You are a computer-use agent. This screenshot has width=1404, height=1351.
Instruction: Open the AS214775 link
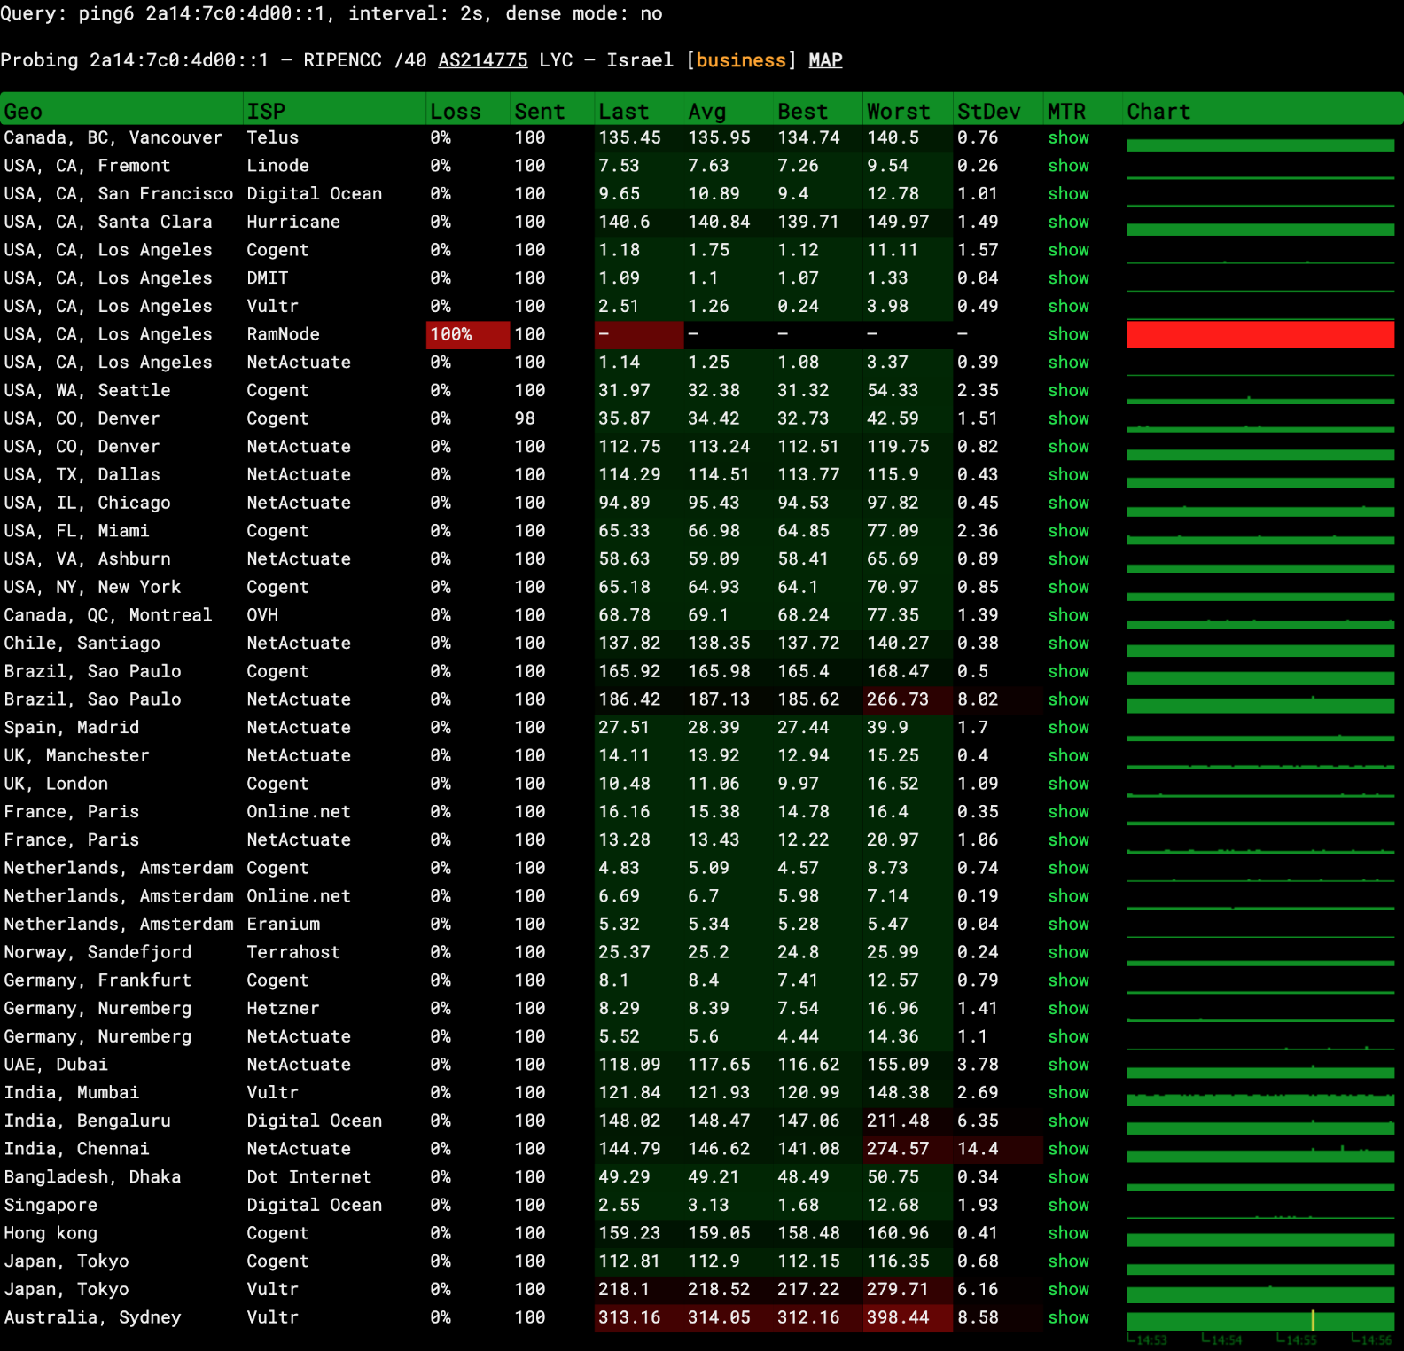pyautogui.click(x=483, y=60)
